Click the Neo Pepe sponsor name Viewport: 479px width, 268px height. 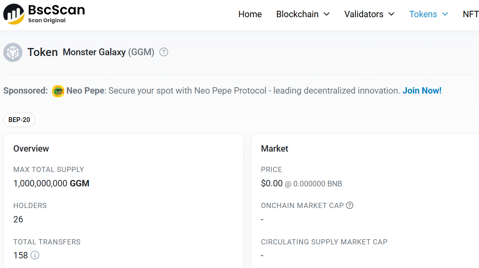pyautogui.click(x=85, y=90)
